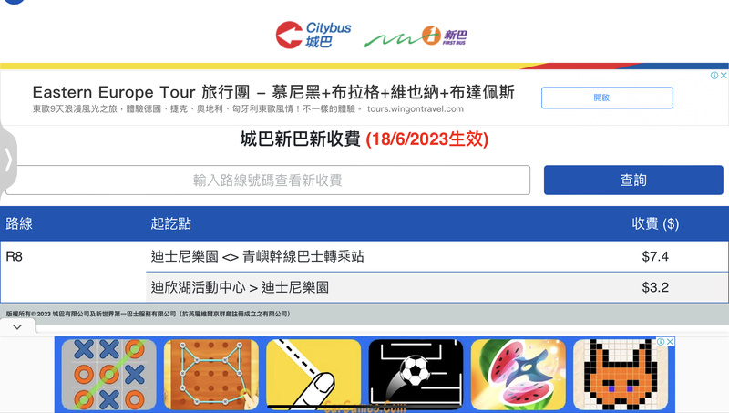
Task: Close the Eastern Europe Tour ad
Action: coord(724,76)
